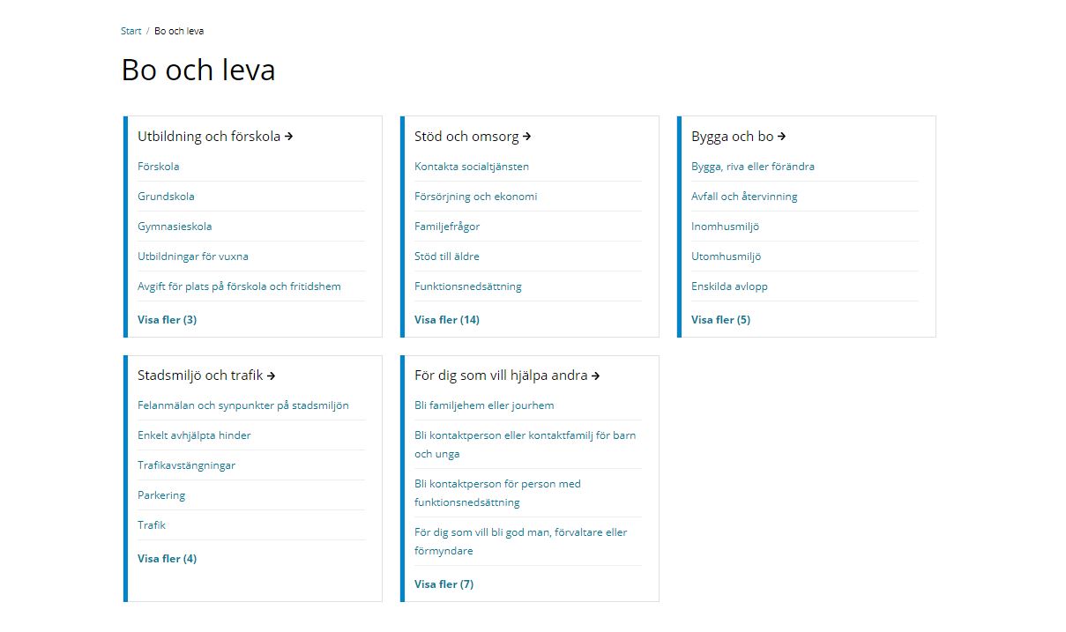Open Gymnasieskola link

tap(175, 227)
